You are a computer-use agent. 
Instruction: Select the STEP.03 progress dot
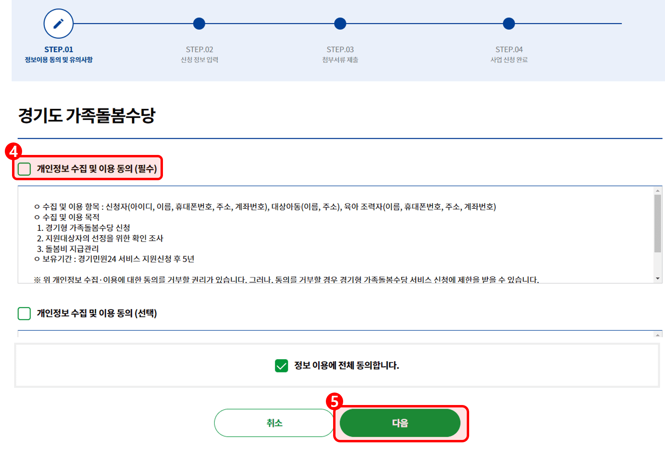pos(340,24)
